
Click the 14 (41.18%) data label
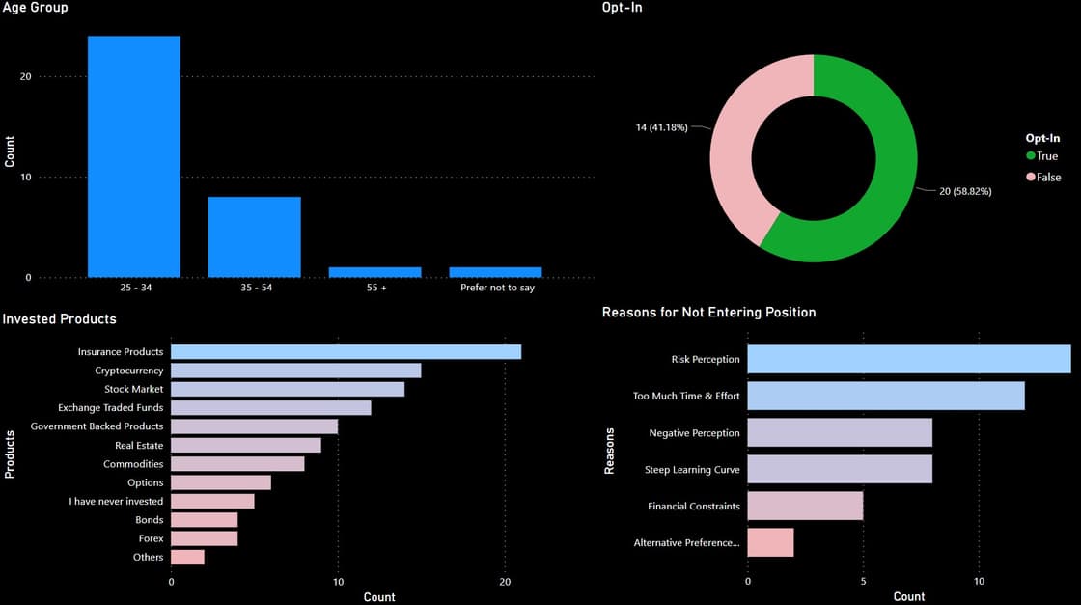point(661,127)
